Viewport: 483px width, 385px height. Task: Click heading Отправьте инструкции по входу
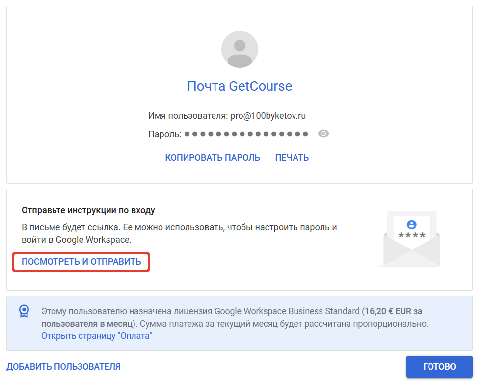click(x=88, y=210)
